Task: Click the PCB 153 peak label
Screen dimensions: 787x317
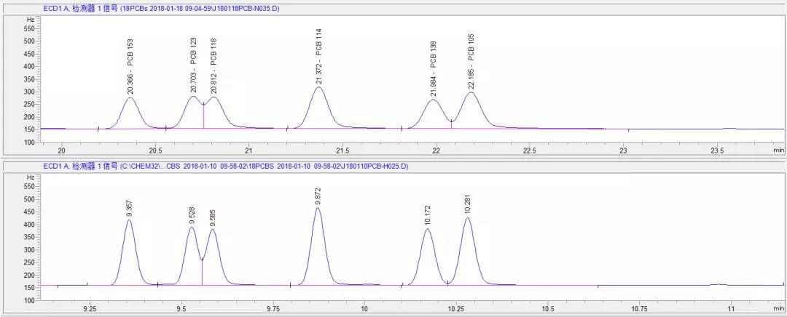Action: [130, 68]
